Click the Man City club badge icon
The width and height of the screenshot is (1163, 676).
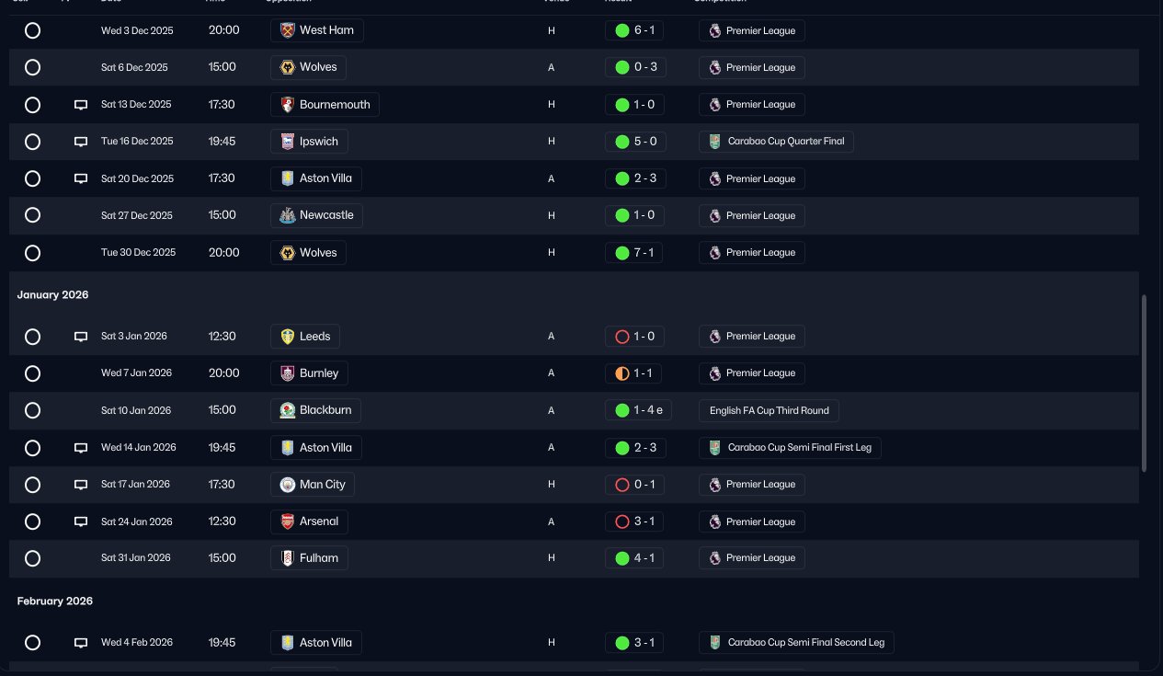click(x=288, y=485)
